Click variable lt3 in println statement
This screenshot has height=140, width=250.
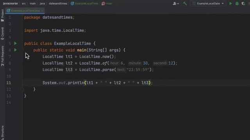(x=145, y=83)
